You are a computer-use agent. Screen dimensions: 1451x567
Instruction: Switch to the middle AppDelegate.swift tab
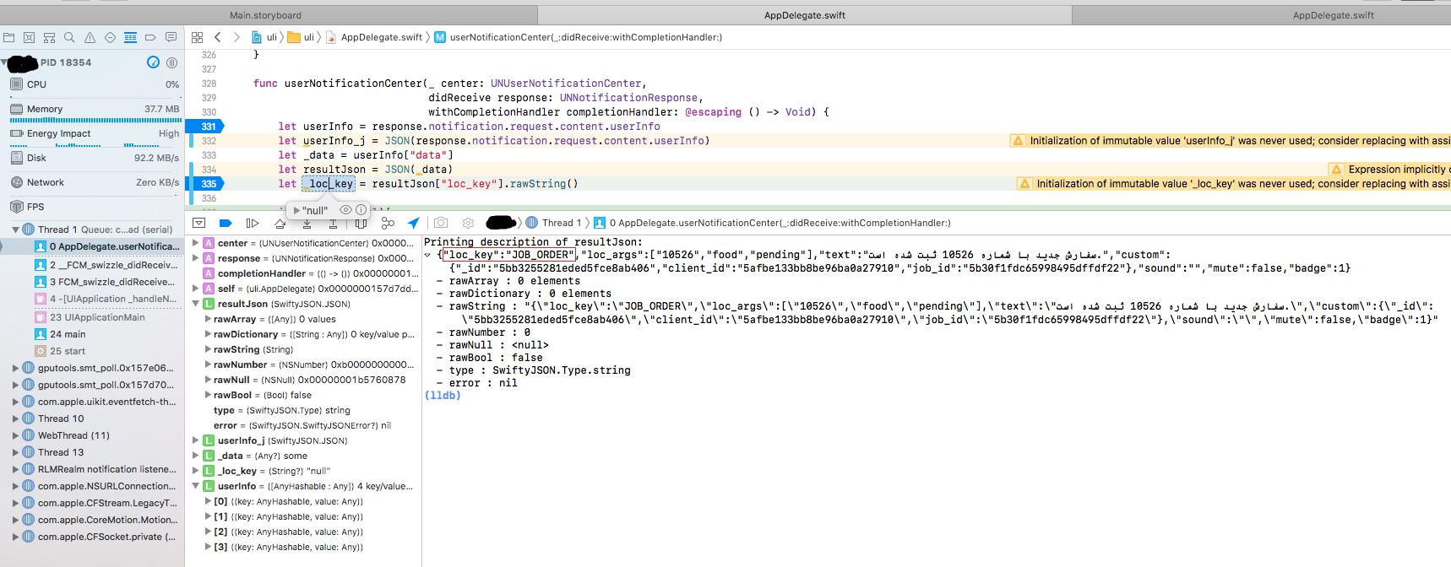click(x=805, y=15)
